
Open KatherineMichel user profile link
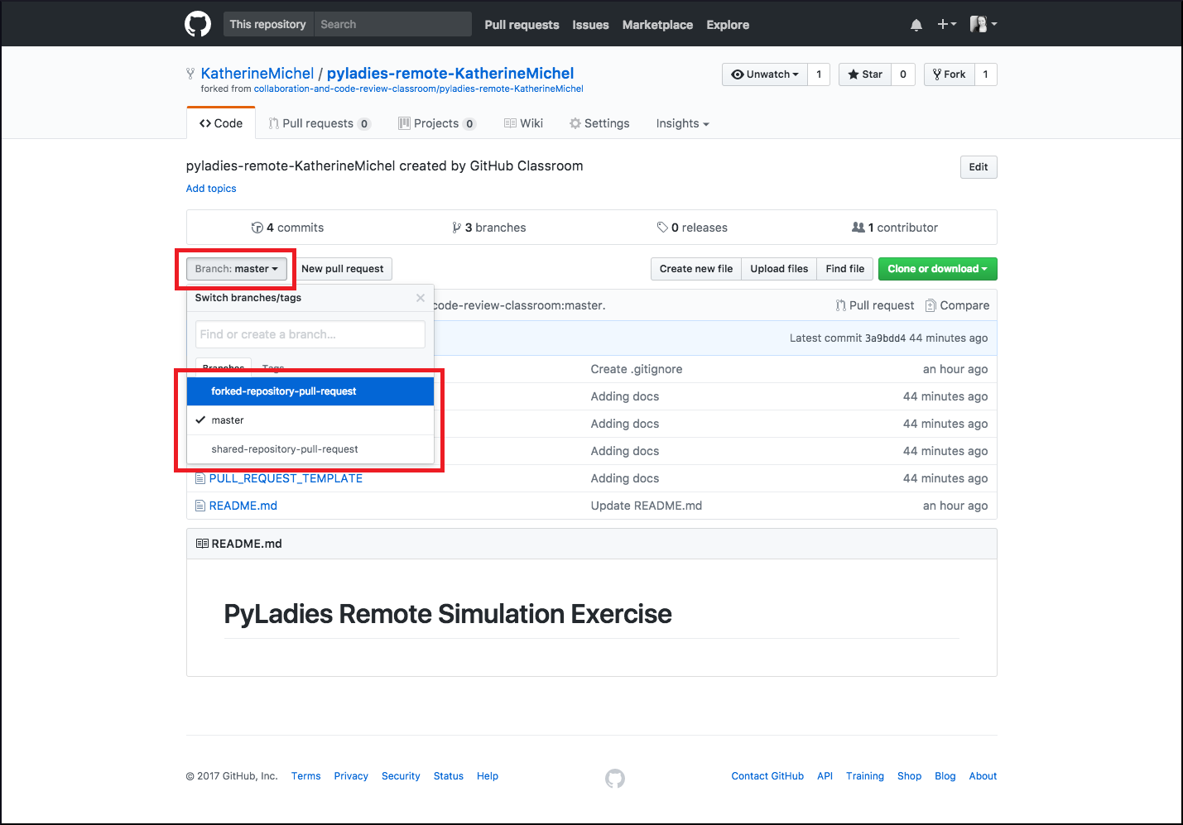257,74
